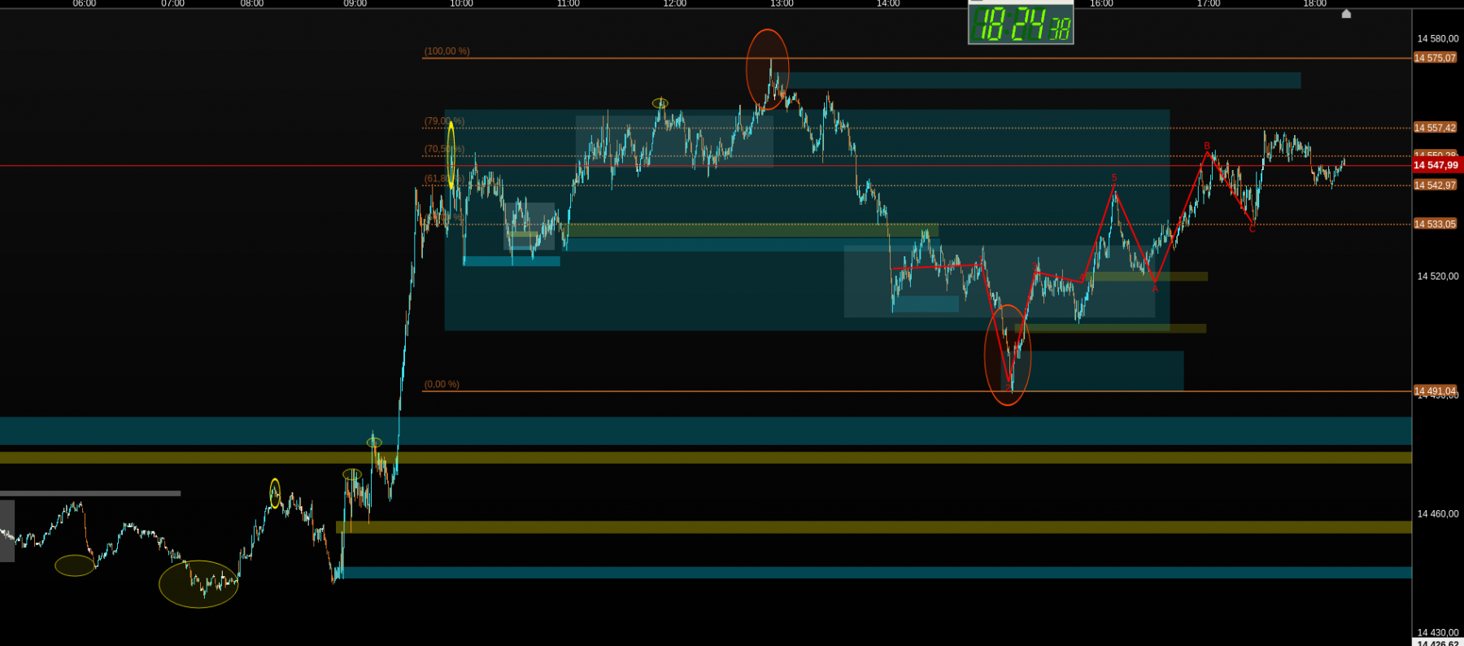Screen dimensions: 1464x646
Task: Click the 14 533,05 price tag
Action: pyautogui.click(x=1436, y=225)
